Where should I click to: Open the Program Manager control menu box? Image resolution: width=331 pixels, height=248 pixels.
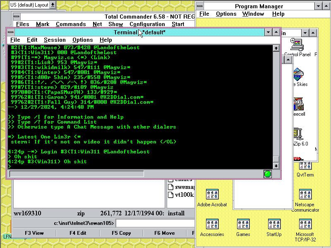200,6
